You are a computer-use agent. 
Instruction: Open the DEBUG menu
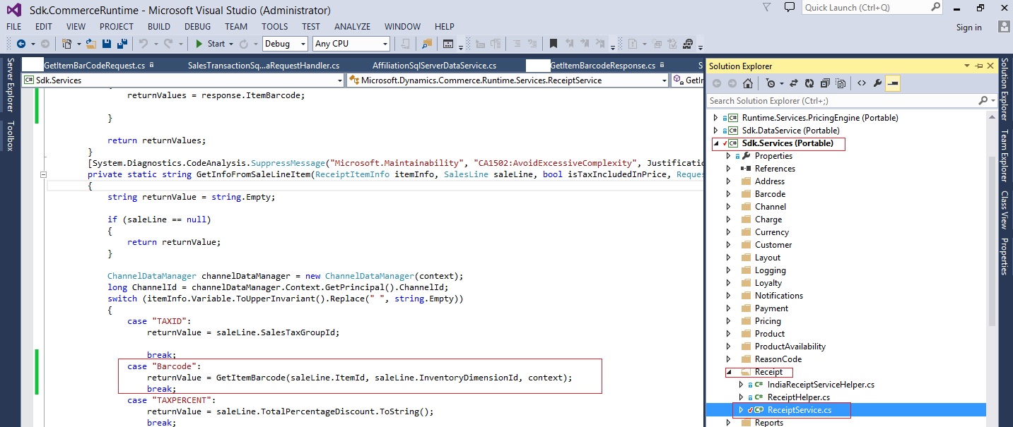coord(198,26)
